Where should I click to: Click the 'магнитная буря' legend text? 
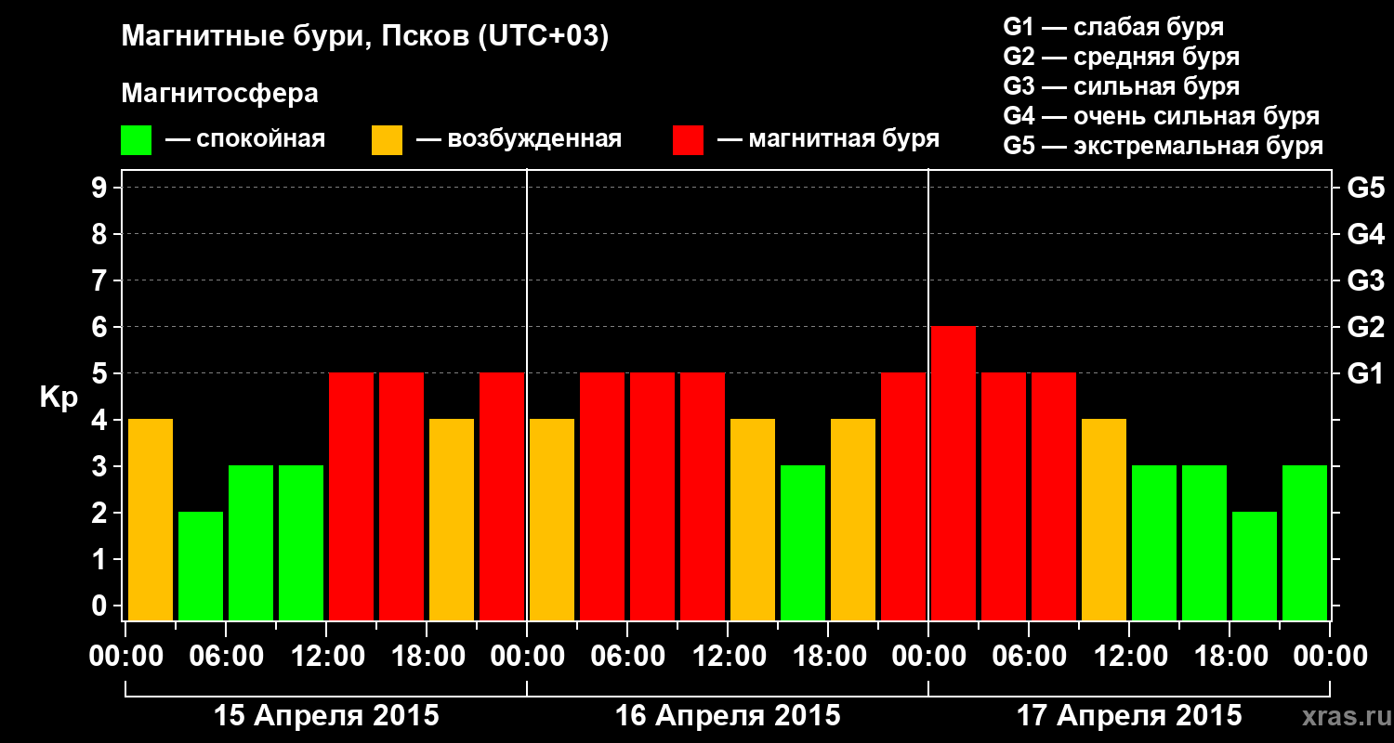pyautogui.click(x=844, y=140)
